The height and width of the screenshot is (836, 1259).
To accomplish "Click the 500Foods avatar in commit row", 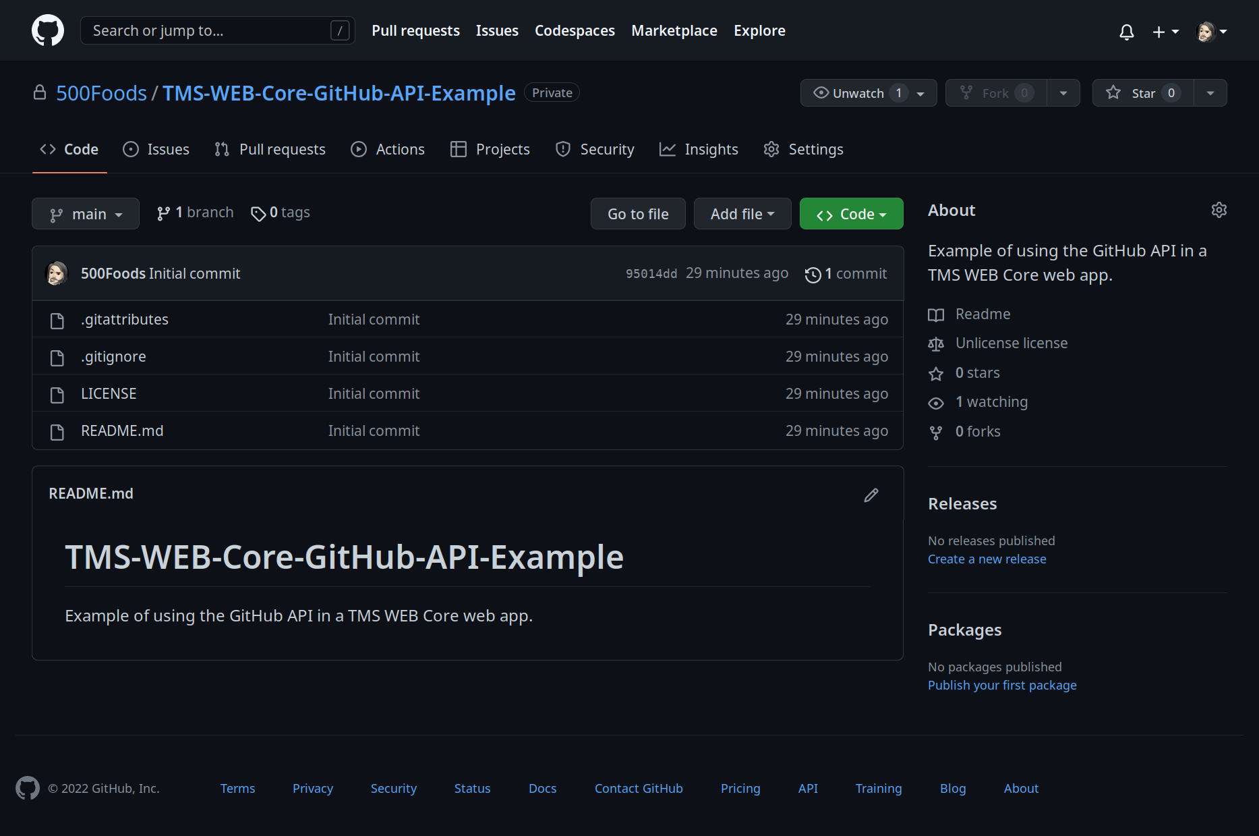I will click(57, 274).
